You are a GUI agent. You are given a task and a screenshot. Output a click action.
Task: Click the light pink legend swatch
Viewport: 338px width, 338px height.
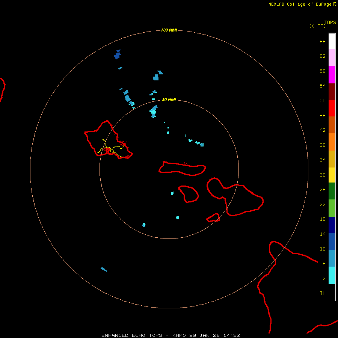(x=332, y=57)
